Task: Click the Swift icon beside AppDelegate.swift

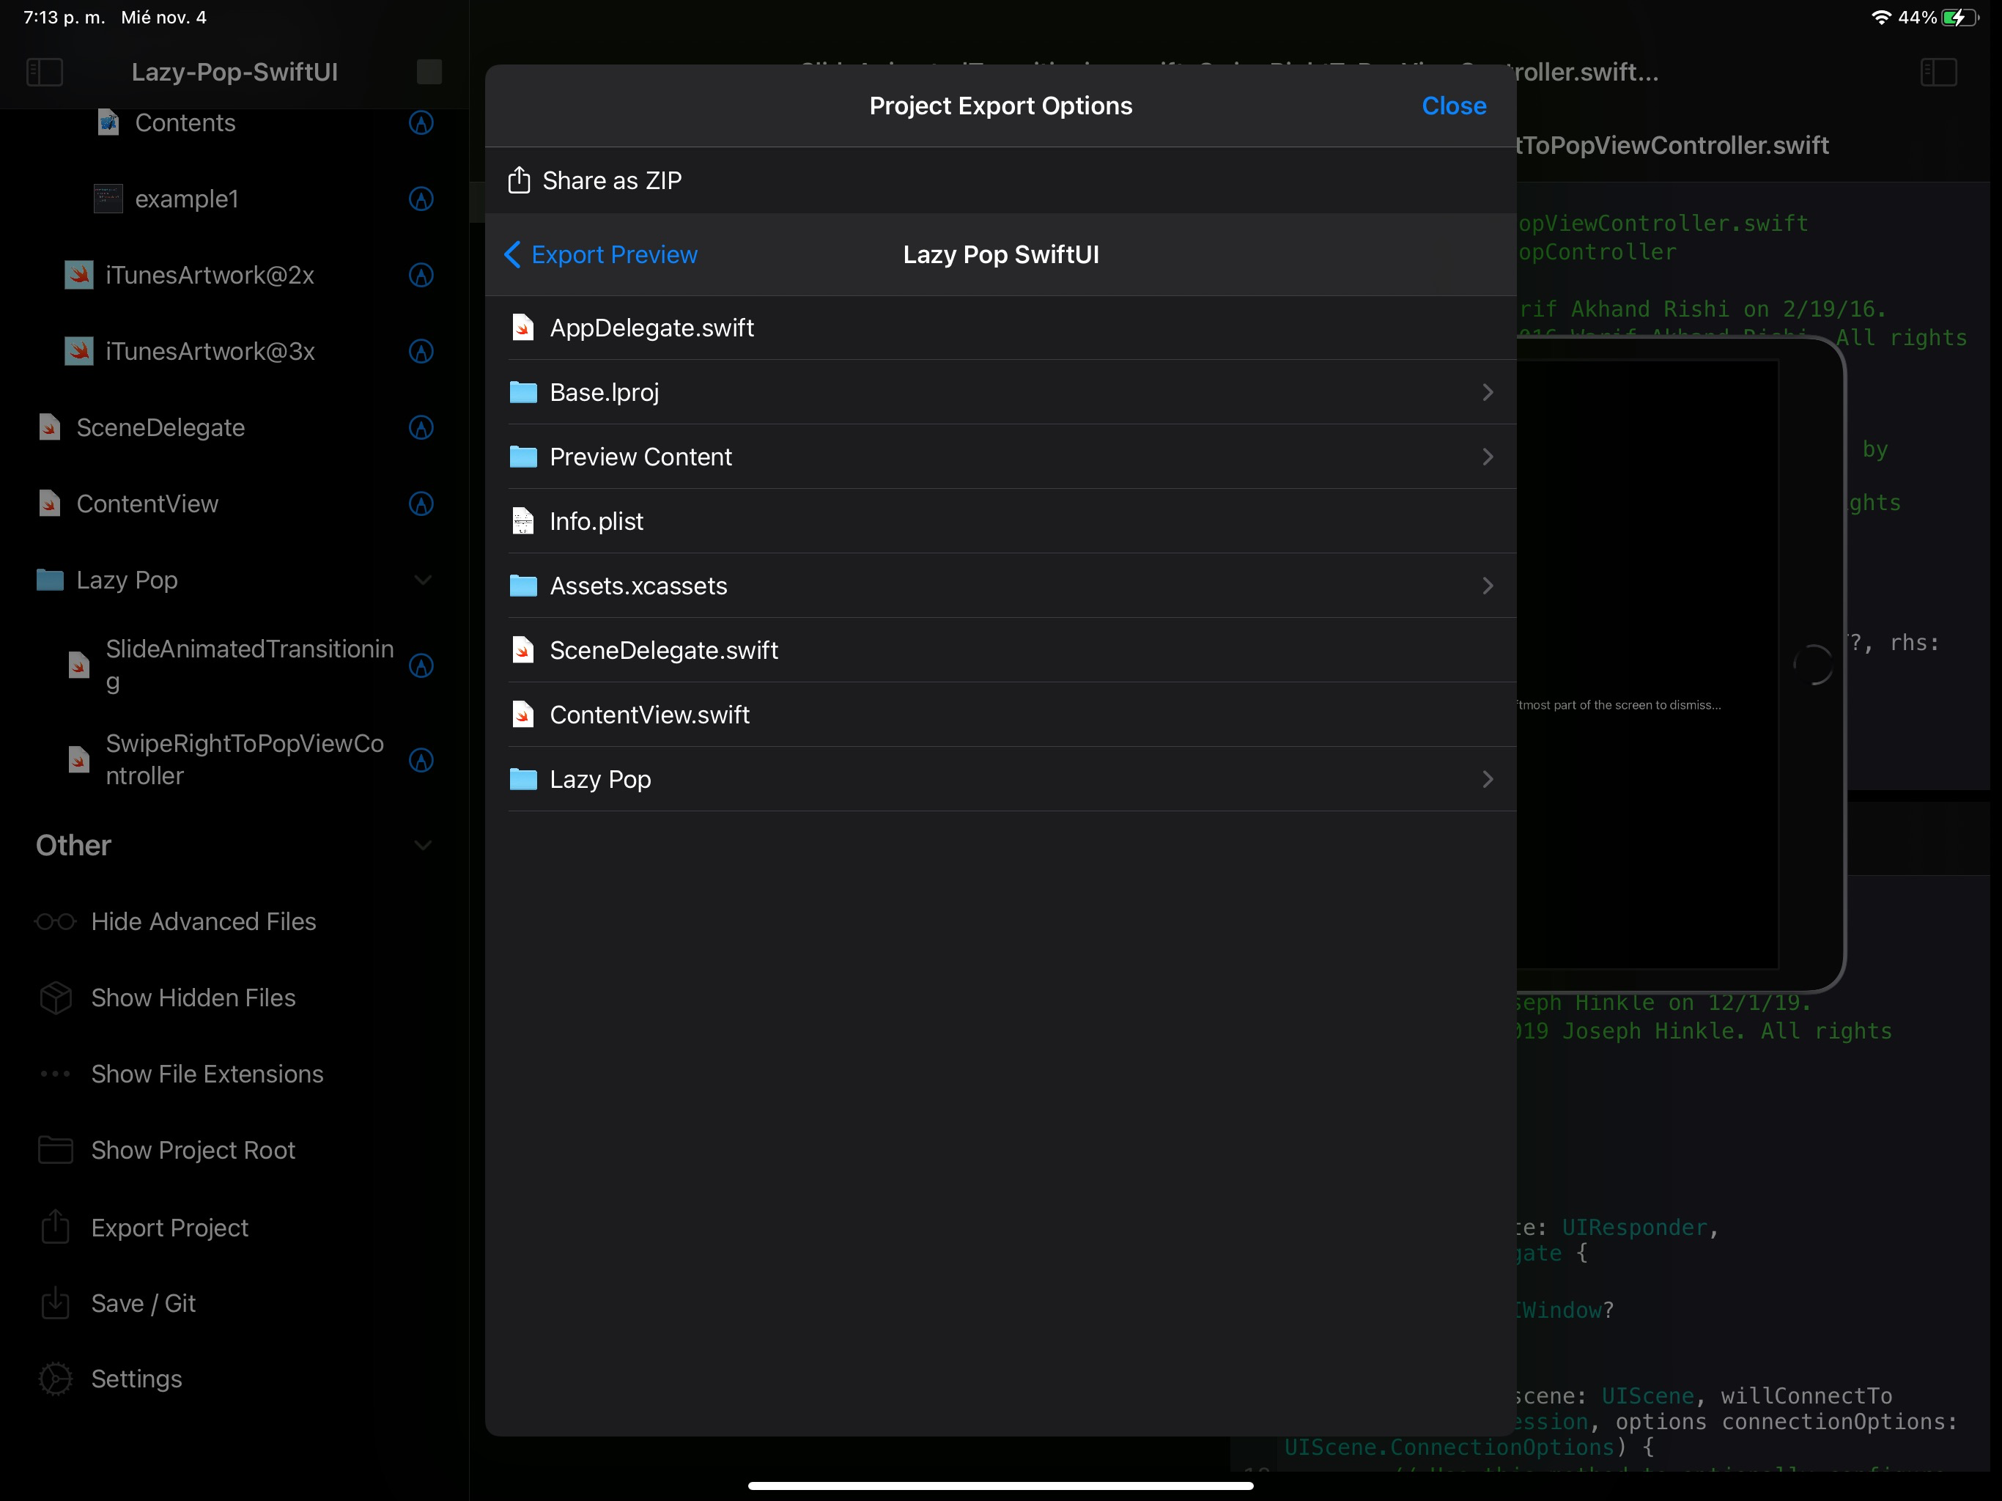Action: pyautogui.click(x=522, y=328)
